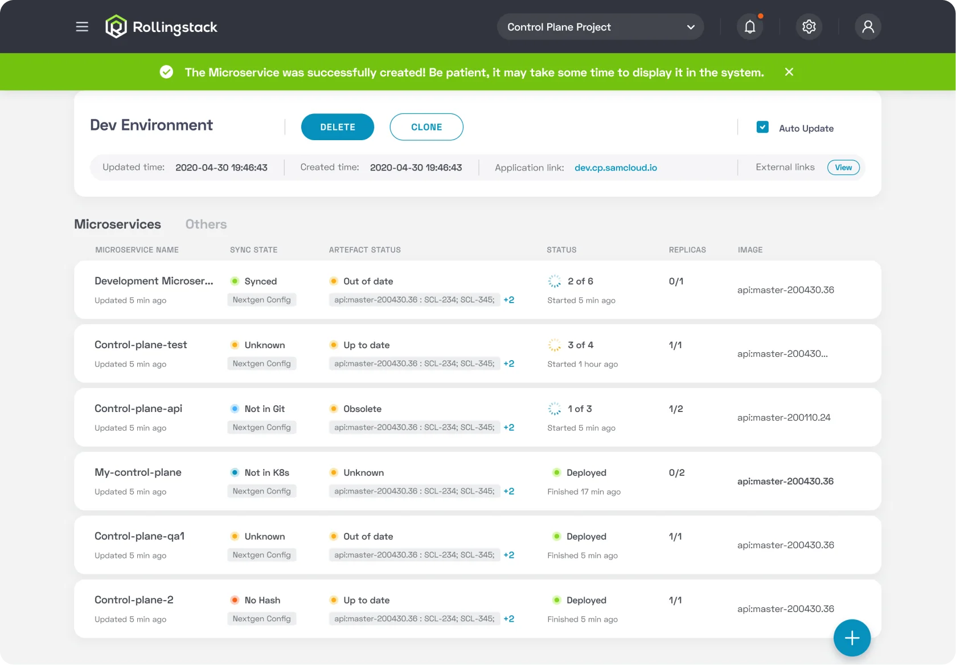This screenshot has width=956, height=665.
Task: Click the floating plus button to add a microservice
Action: tap(852, 638)
